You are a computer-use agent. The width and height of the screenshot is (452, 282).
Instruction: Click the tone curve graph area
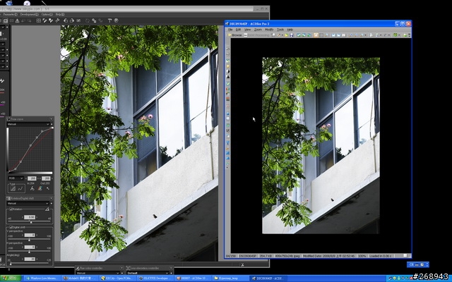point(30,149)
